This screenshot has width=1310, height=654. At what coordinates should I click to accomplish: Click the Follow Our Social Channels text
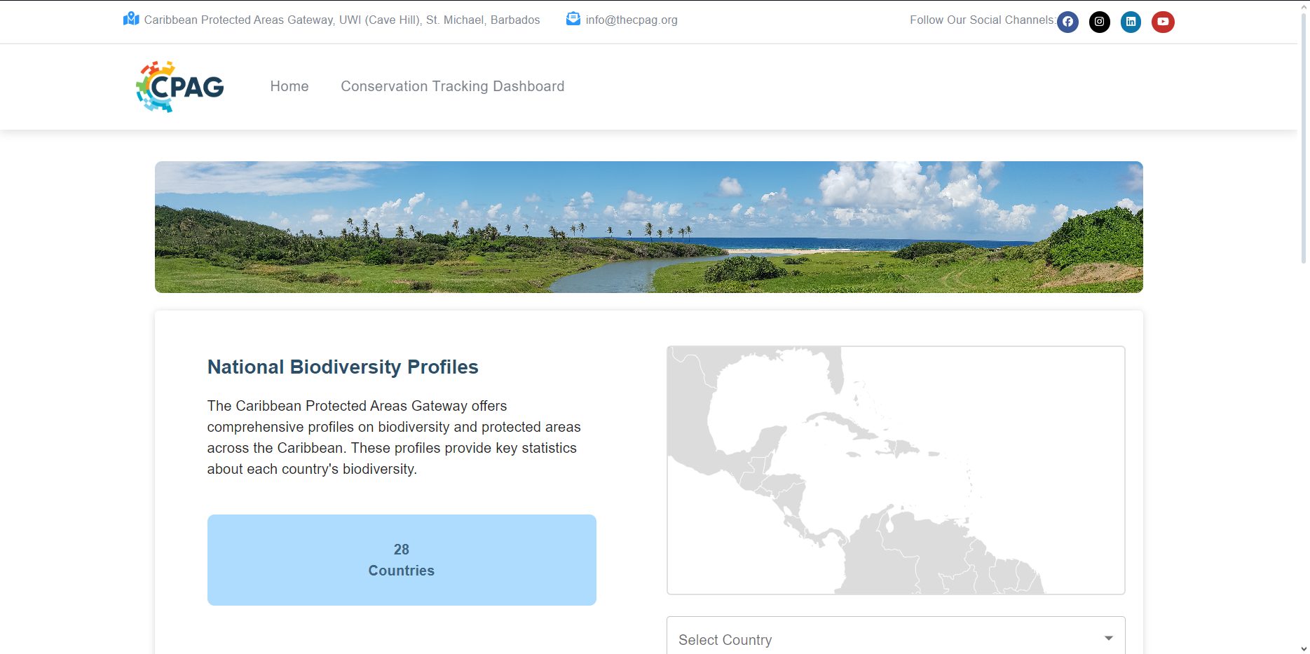[x=983, y=20]
